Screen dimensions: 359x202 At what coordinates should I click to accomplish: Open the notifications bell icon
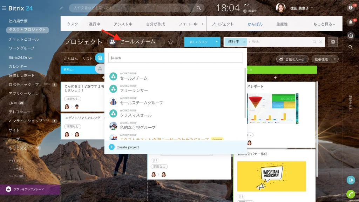(x=351, y=22)
